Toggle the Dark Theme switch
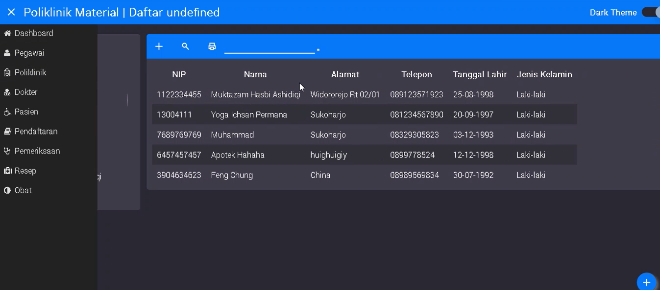Viewport: 660px width, 290px height. point(650,12)
